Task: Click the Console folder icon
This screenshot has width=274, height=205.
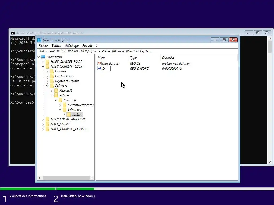Action: [52, 71]
